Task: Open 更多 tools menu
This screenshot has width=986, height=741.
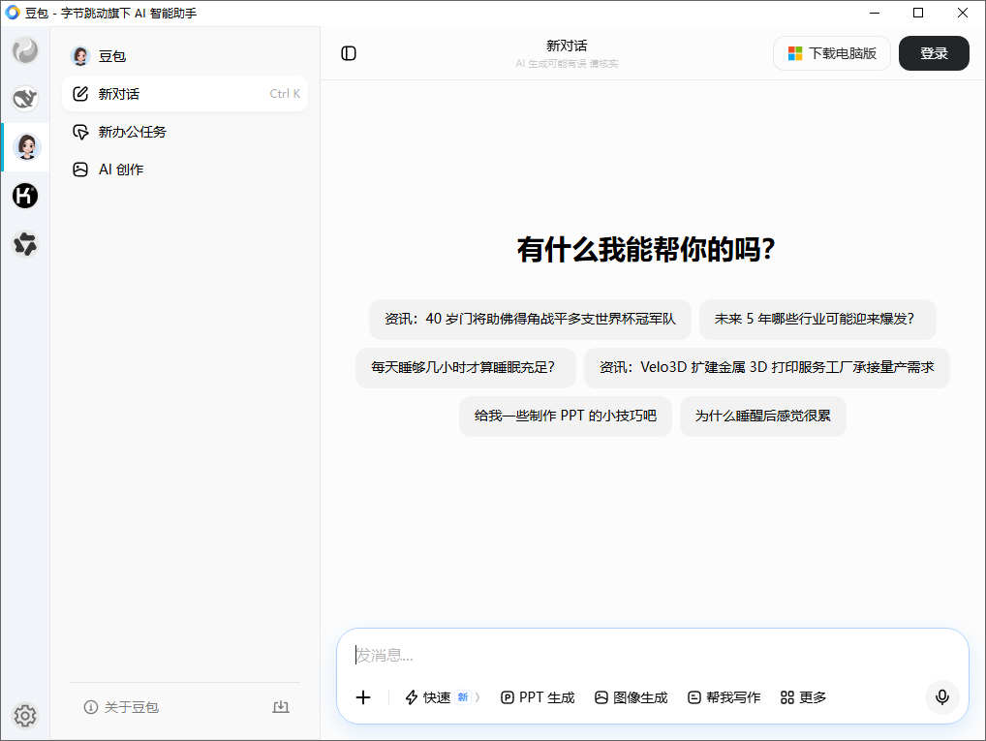Action: click(803, 697)
